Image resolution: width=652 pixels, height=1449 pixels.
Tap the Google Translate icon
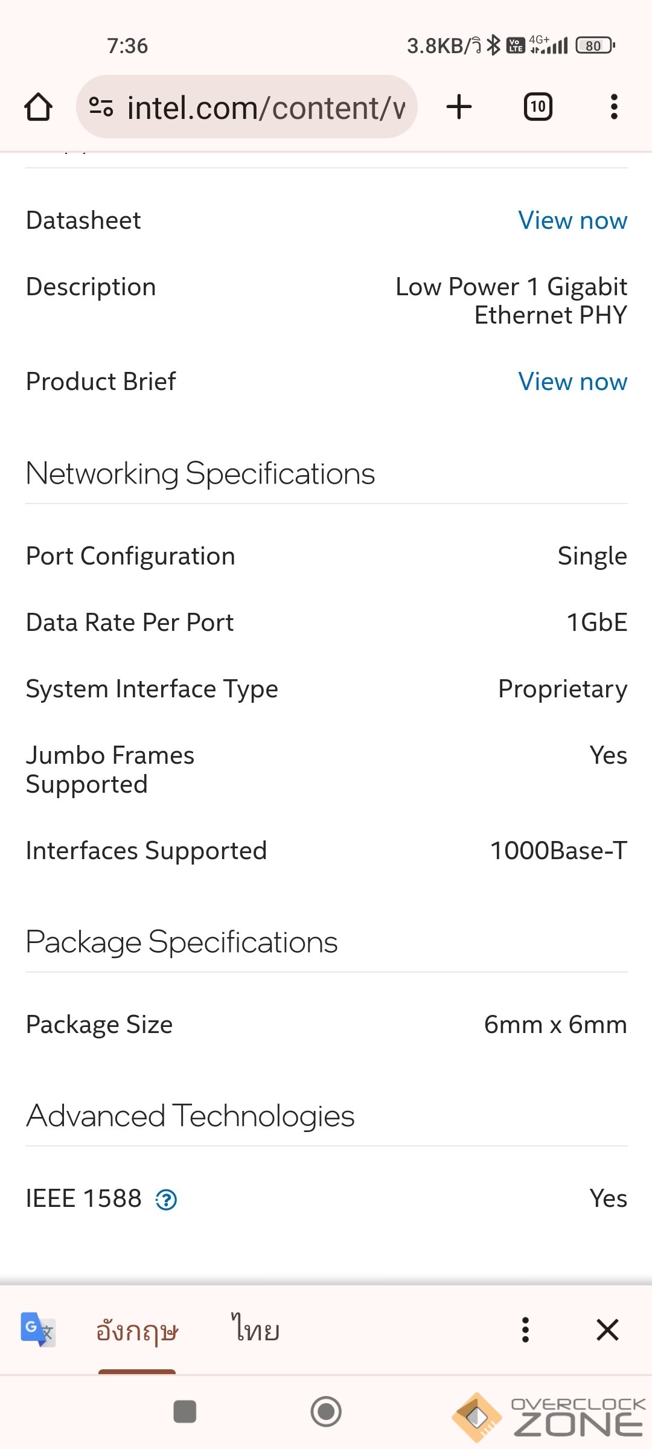(x=37, y=1330)
